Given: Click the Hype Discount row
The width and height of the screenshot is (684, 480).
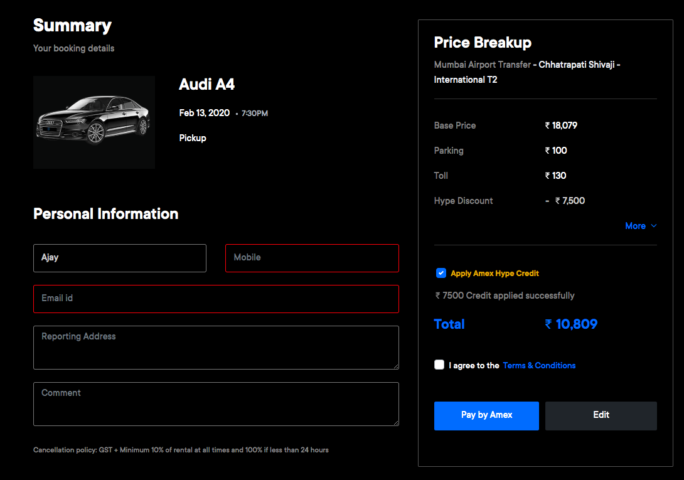Looking at the screenshot, I should (x=463, y=200).
